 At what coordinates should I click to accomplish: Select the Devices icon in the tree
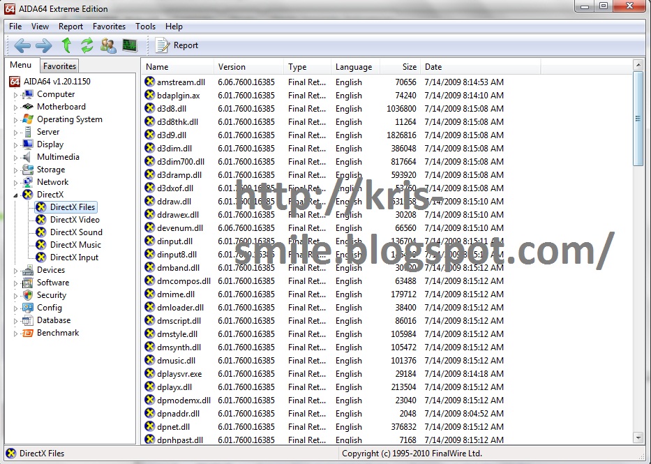(28, 270)
